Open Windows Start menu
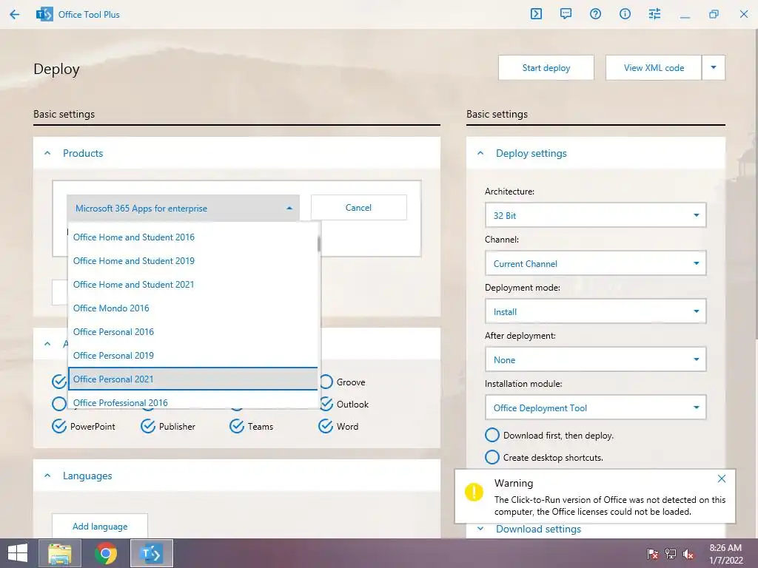758x568 pixels. (18, 553)
